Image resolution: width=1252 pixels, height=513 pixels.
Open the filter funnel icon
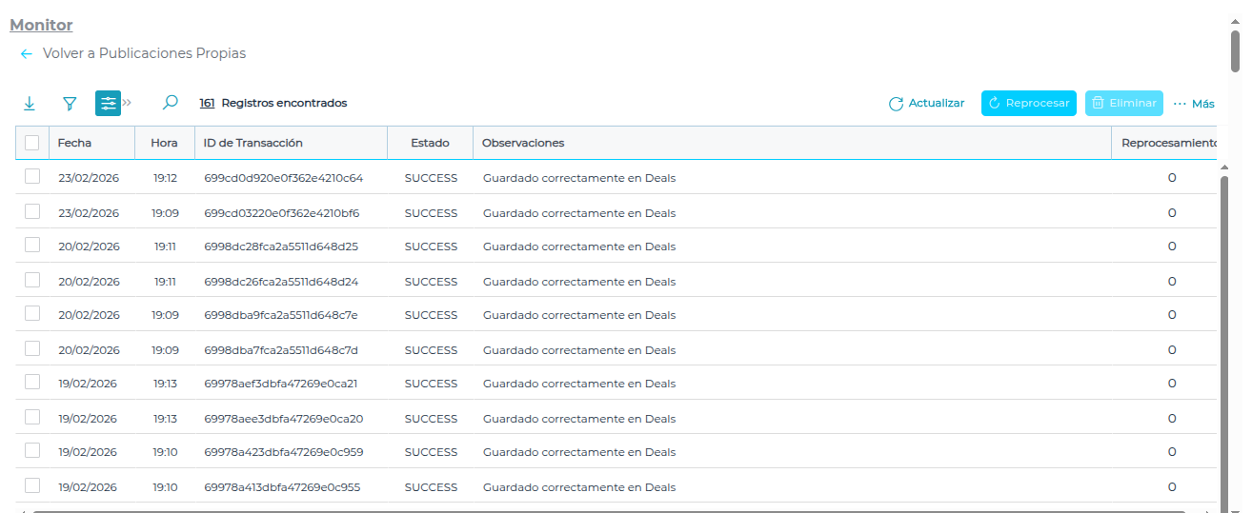pos(69,103)
